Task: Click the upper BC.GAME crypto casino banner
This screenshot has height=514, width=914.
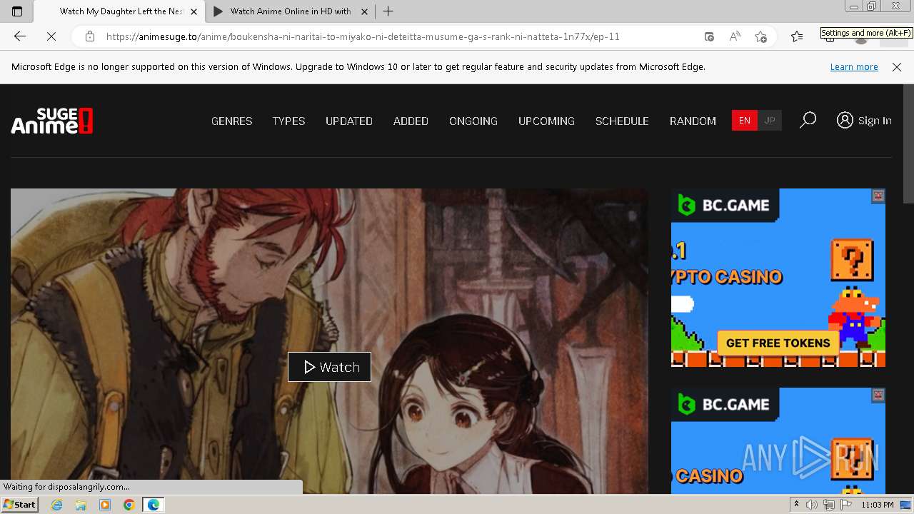Action: click(778, 278)
